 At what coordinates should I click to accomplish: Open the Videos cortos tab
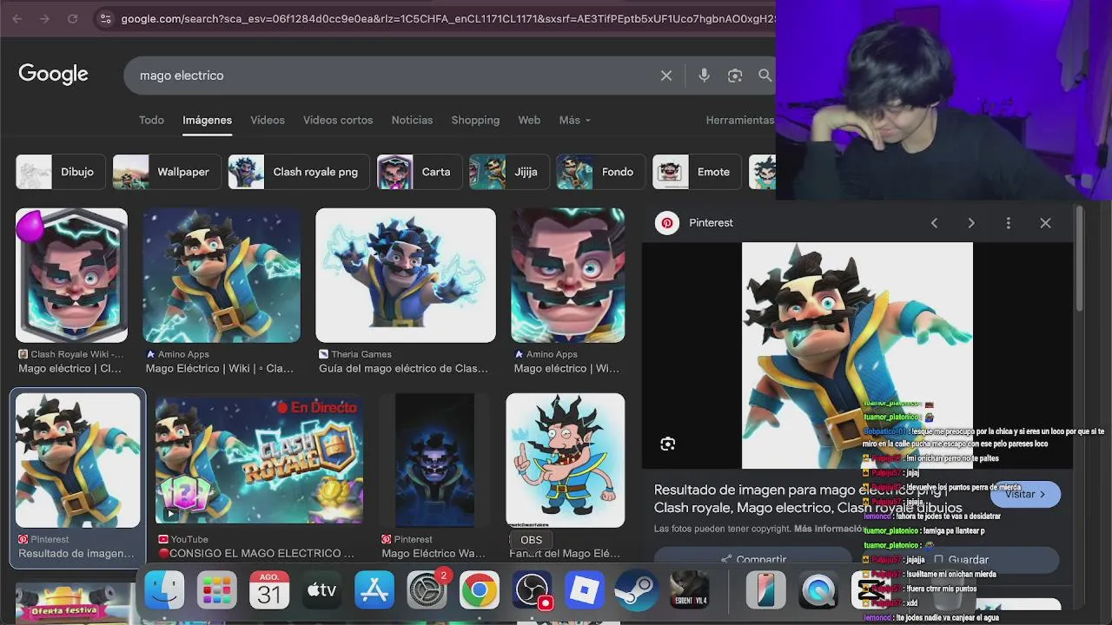pos(338,120)
